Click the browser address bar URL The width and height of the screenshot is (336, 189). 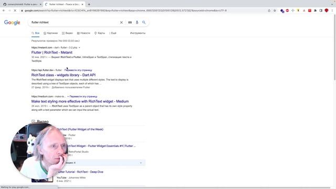pyautogui.click(x=125, y=10)
